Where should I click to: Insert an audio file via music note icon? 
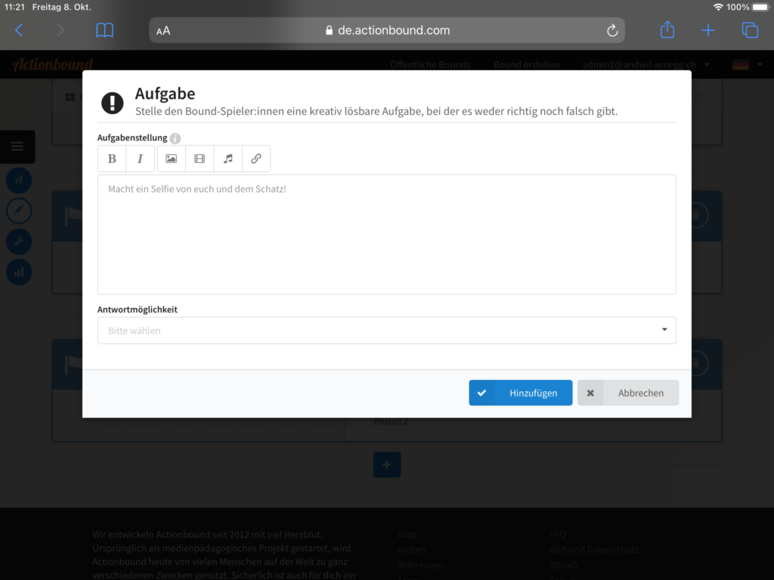coord(228,159)
